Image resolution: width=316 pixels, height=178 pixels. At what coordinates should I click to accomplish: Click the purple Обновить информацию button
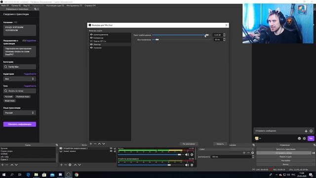(x=20, y=124)
